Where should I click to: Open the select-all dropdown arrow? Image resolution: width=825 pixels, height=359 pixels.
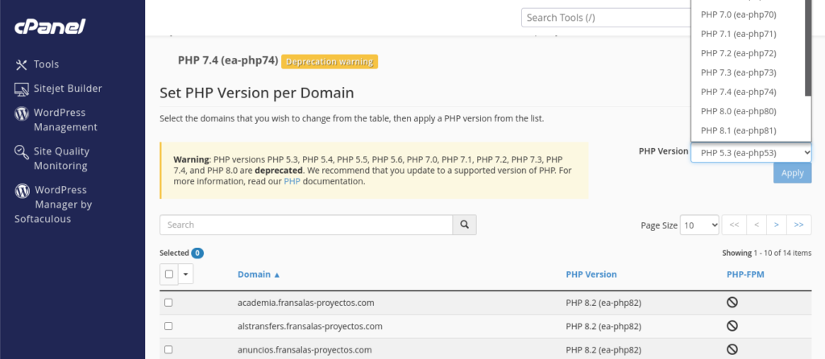186,274
